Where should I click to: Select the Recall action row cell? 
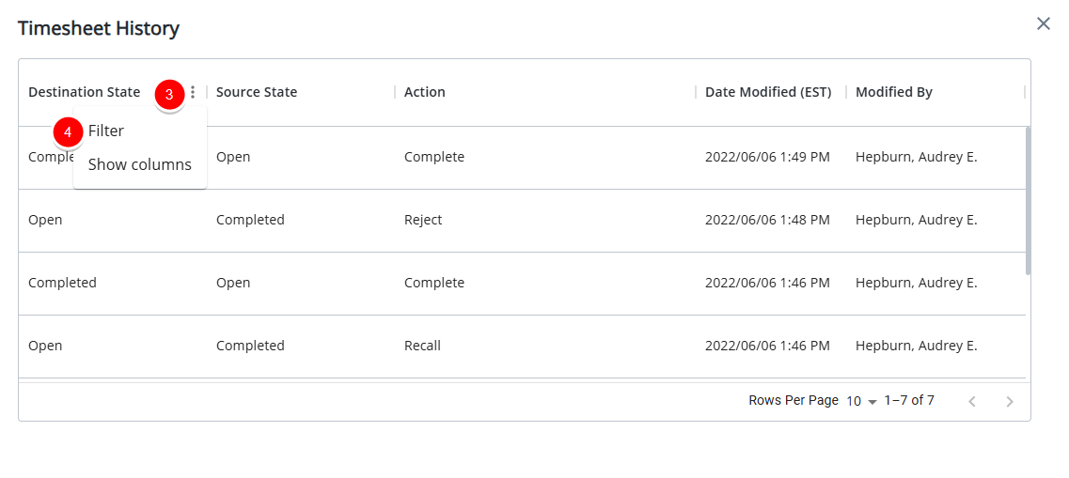tap(423, 346)
